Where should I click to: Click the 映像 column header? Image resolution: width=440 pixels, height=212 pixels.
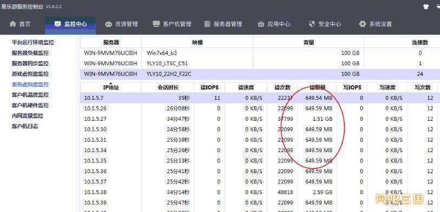click(198, 43)
